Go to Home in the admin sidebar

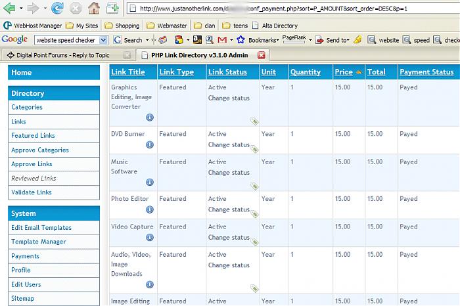coord(22,72)
